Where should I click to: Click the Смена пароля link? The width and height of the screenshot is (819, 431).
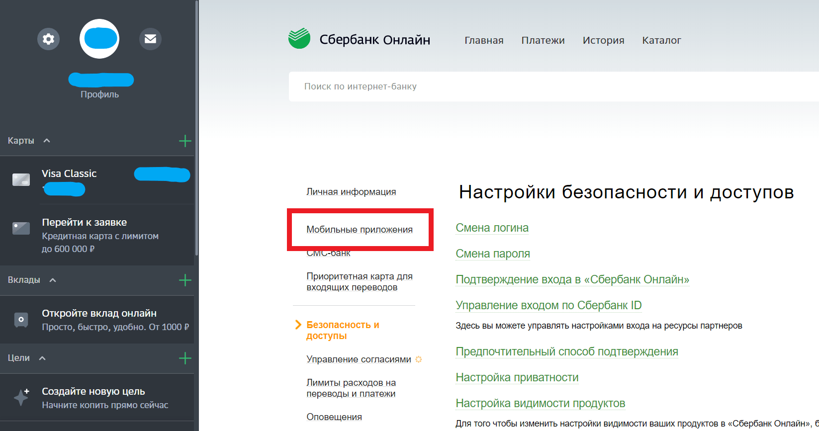(492, 254)
